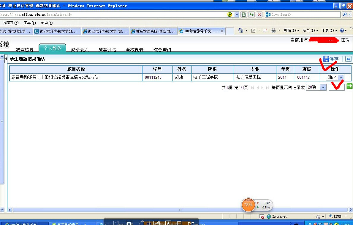This screenshot has width=353, height=225.
Task: Click the printer icon in command bar
Action: tap(273, 30)
